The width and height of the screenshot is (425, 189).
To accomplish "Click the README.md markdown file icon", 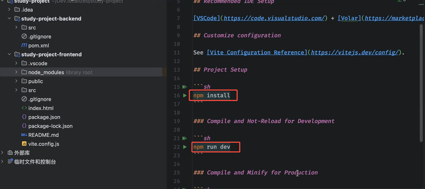I will click(24, 135).
